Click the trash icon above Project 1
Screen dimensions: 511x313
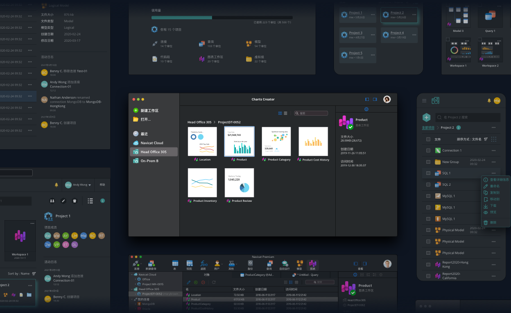click(x=74, y=201)
